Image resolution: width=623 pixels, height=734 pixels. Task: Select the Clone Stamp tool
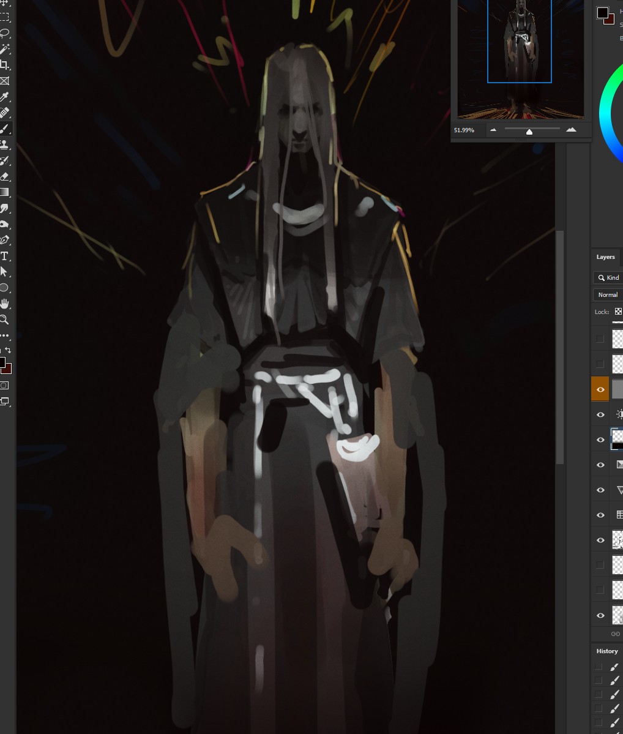pos(5,144)
